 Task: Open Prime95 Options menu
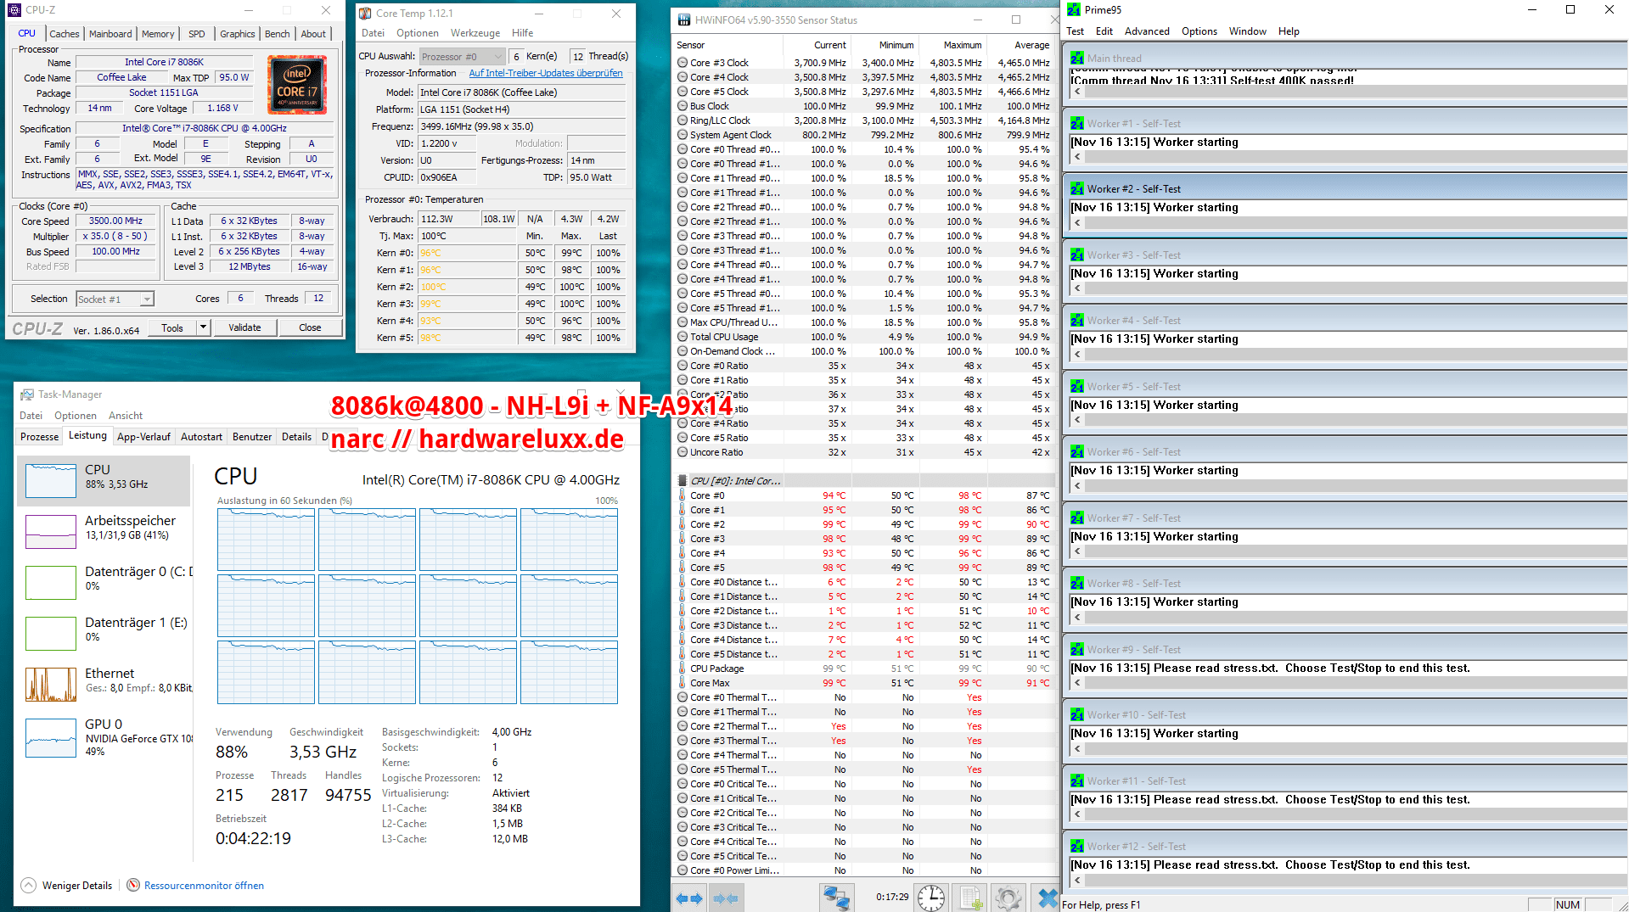click(x=1199, y=31)
